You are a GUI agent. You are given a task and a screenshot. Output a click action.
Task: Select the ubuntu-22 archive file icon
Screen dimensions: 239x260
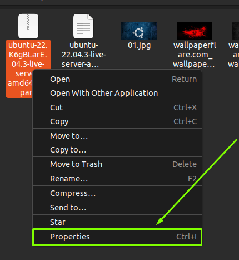tap(28, 26)
